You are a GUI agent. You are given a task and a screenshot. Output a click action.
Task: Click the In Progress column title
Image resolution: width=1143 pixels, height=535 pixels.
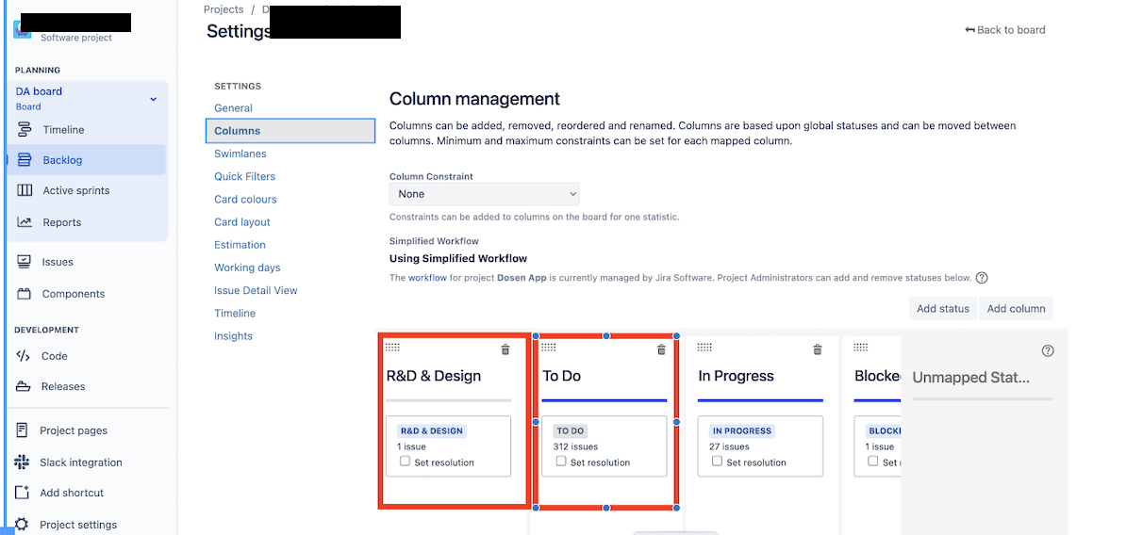coord(737,376)
